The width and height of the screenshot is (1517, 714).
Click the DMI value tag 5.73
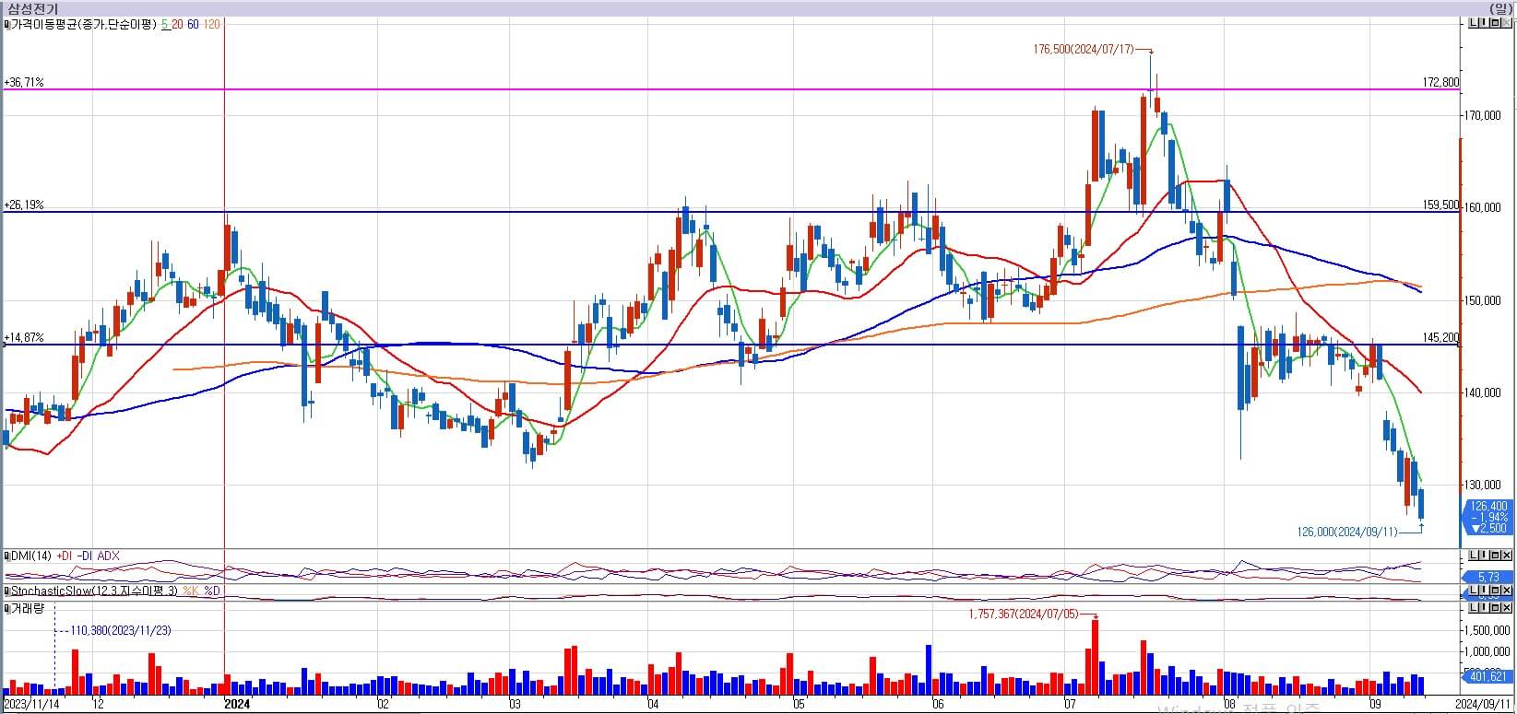1489,577
